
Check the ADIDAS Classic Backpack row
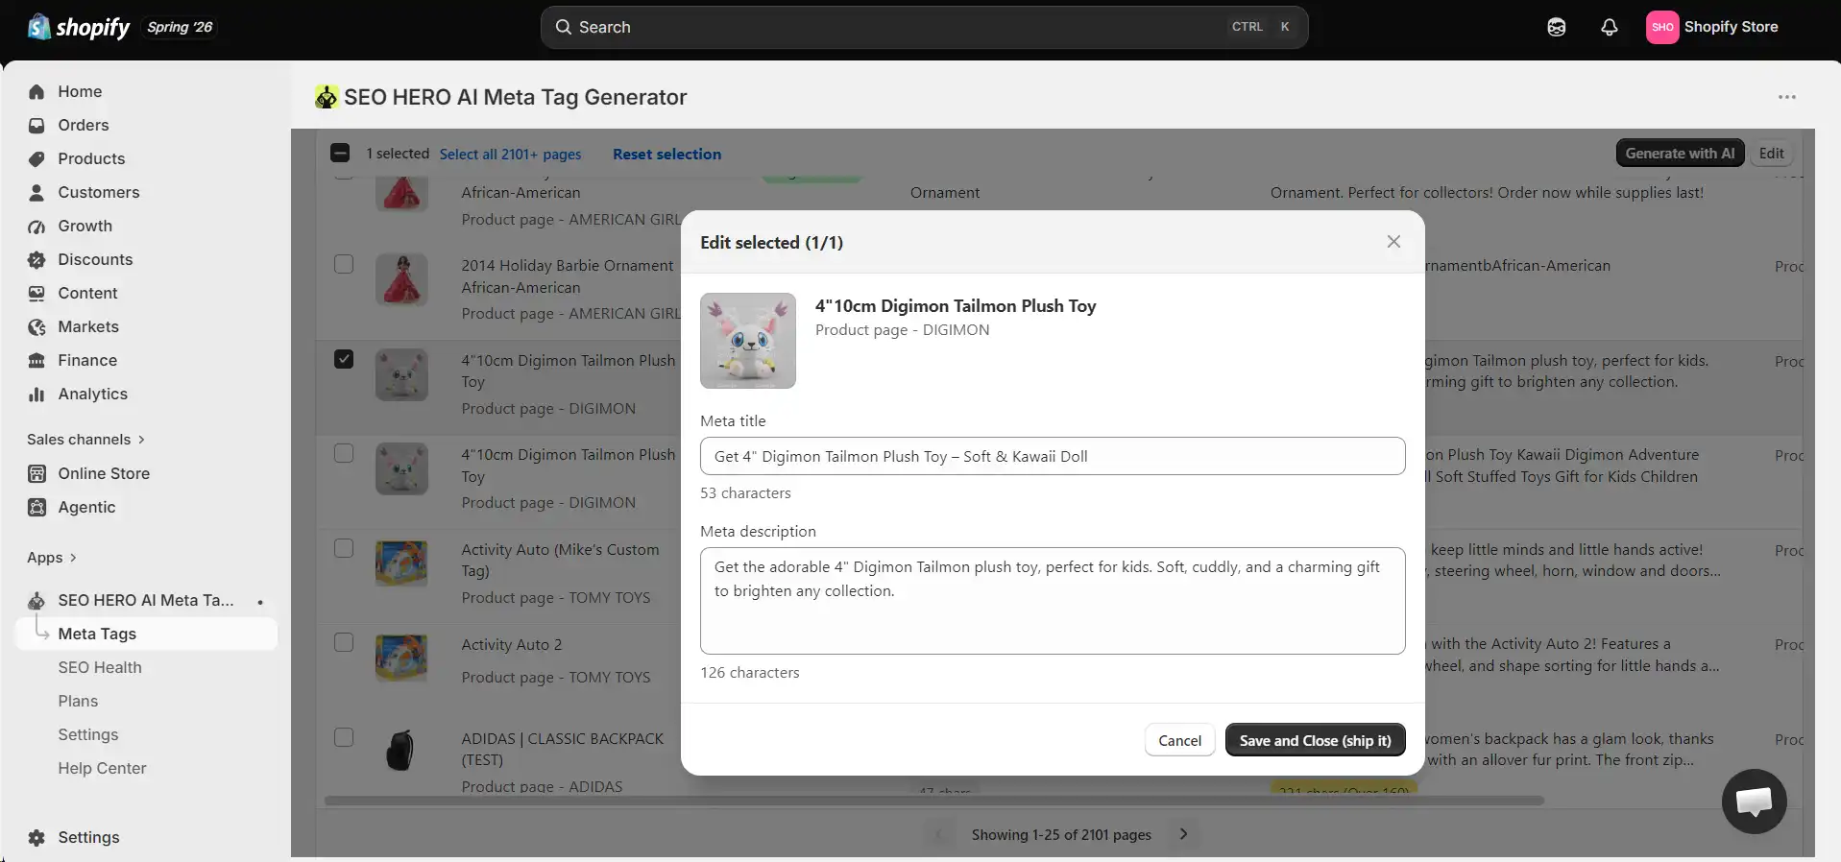(x=344, y=737)
